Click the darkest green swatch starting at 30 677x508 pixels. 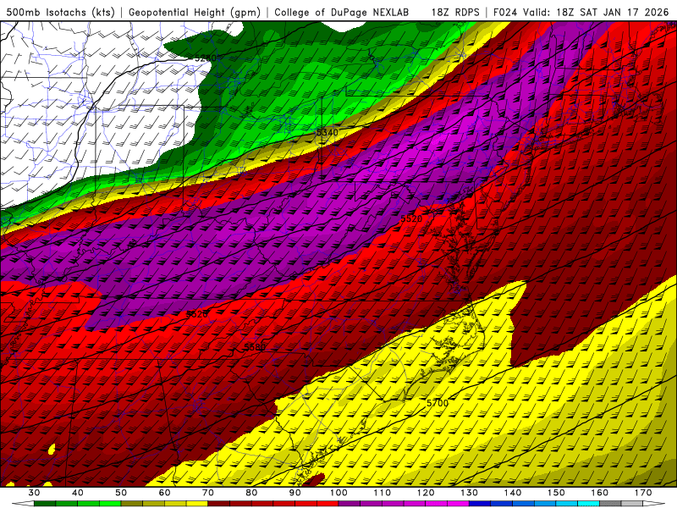45,505
